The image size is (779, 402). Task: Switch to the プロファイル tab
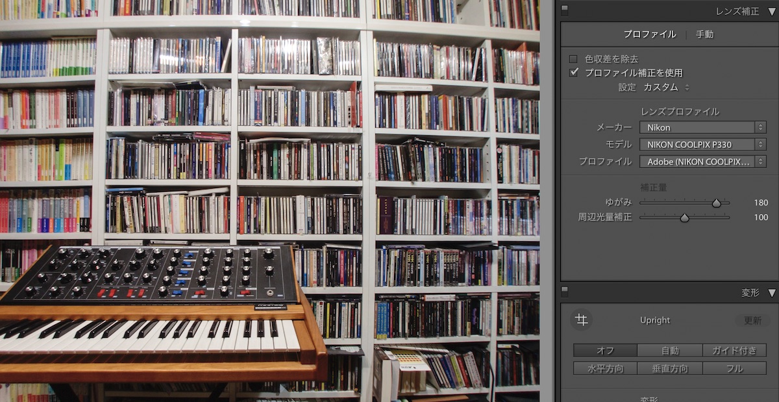(x=649, y=34)
